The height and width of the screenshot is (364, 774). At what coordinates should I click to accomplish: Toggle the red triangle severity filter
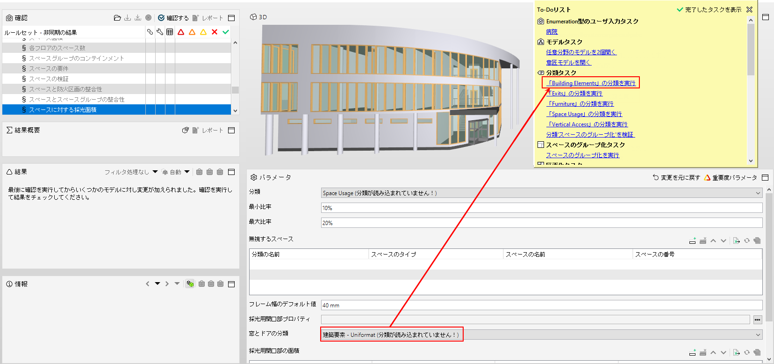click(181, 32)
